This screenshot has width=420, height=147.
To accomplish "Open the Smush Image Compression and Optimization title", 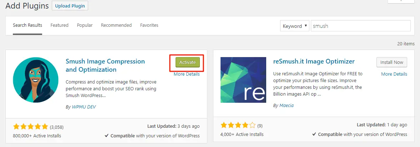I will [x=105, y=65].
